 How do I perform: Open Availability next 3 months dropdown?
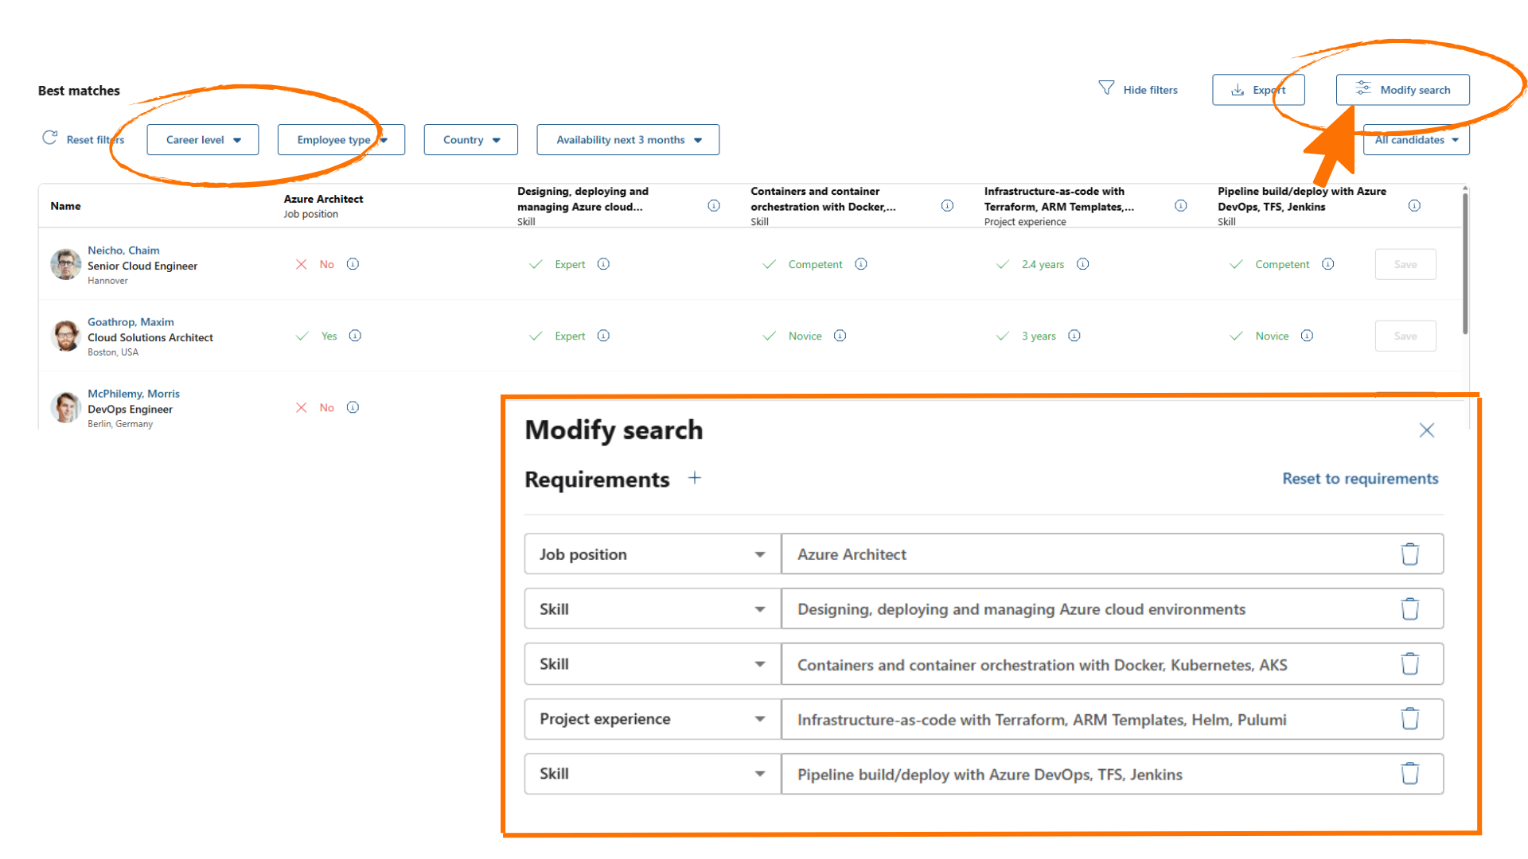tap(628, 140)
